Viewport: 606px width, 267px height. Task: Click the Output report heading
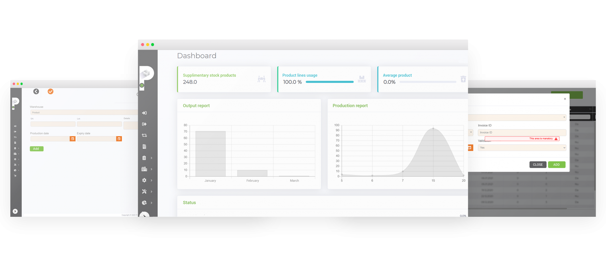(196, 105)
